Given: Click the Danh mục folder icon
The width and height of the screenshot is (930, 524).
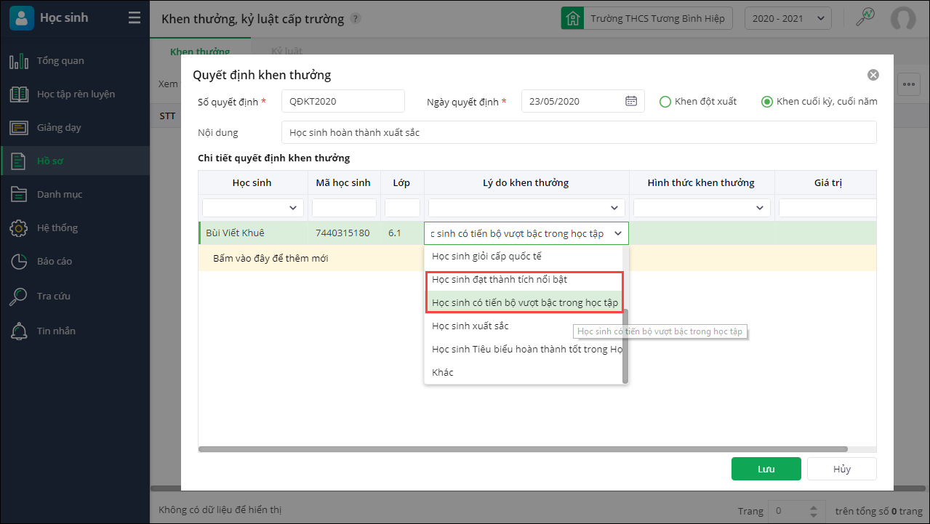Looking at the screenshot, I should pos(19,194).
